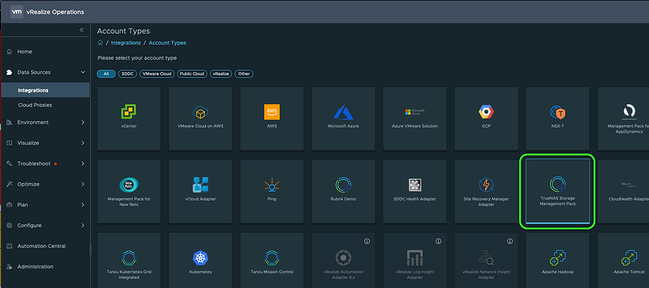Select the Apache Tomcat card
This screenshot has height=288, width=649.
click(x=623, y=260)
